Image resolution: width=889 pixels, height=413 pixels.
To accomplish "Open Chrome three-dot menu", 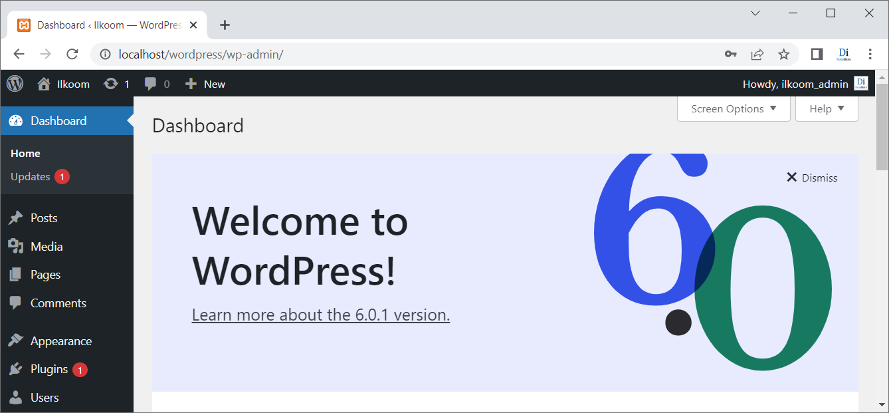I will [870, 55].
